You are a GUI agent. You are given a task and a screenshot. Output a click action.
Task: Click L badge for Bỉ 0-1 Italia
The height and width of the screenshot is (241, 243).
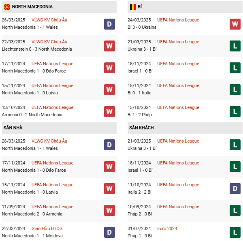tap(235, 90)
